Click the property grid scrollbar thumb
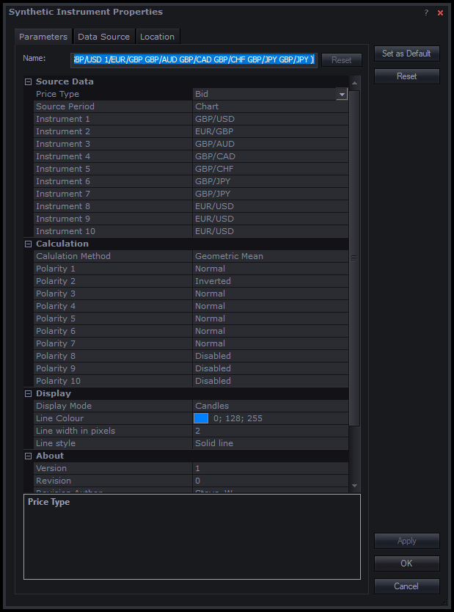454x612 pixels. point(354,258)
